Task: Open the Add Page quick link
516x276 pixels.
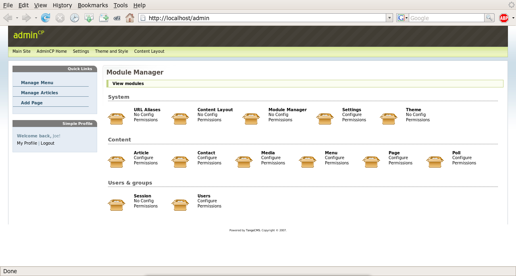Action: click(32, 103)
